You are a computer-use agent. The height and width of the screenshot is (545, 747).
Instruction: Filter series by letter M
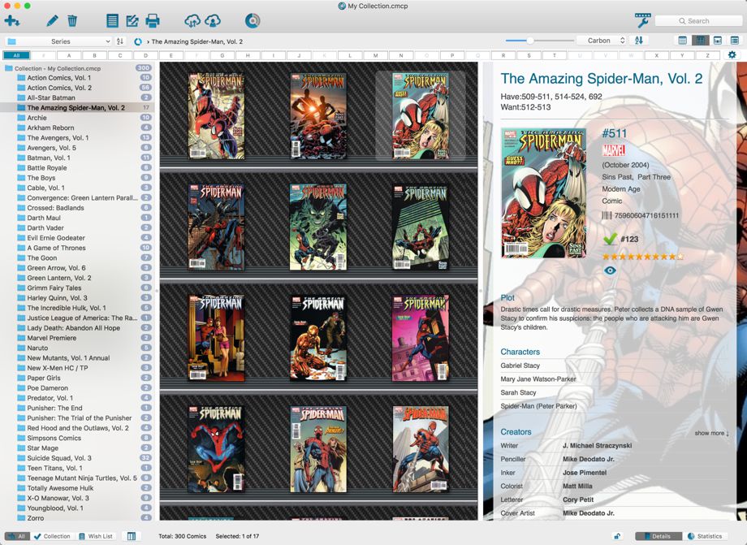click(375, 55)
